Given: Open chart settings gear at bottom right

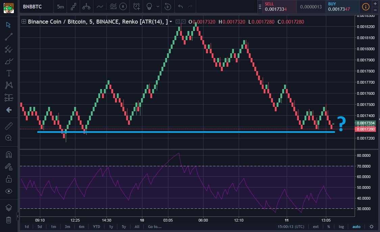Looking at the screenshot, I should 372,227.
